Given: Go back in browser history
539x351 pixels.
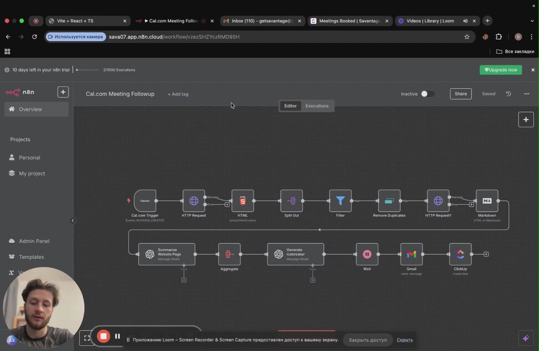Looking at the screenshot, I should click(x=8, y=37).
